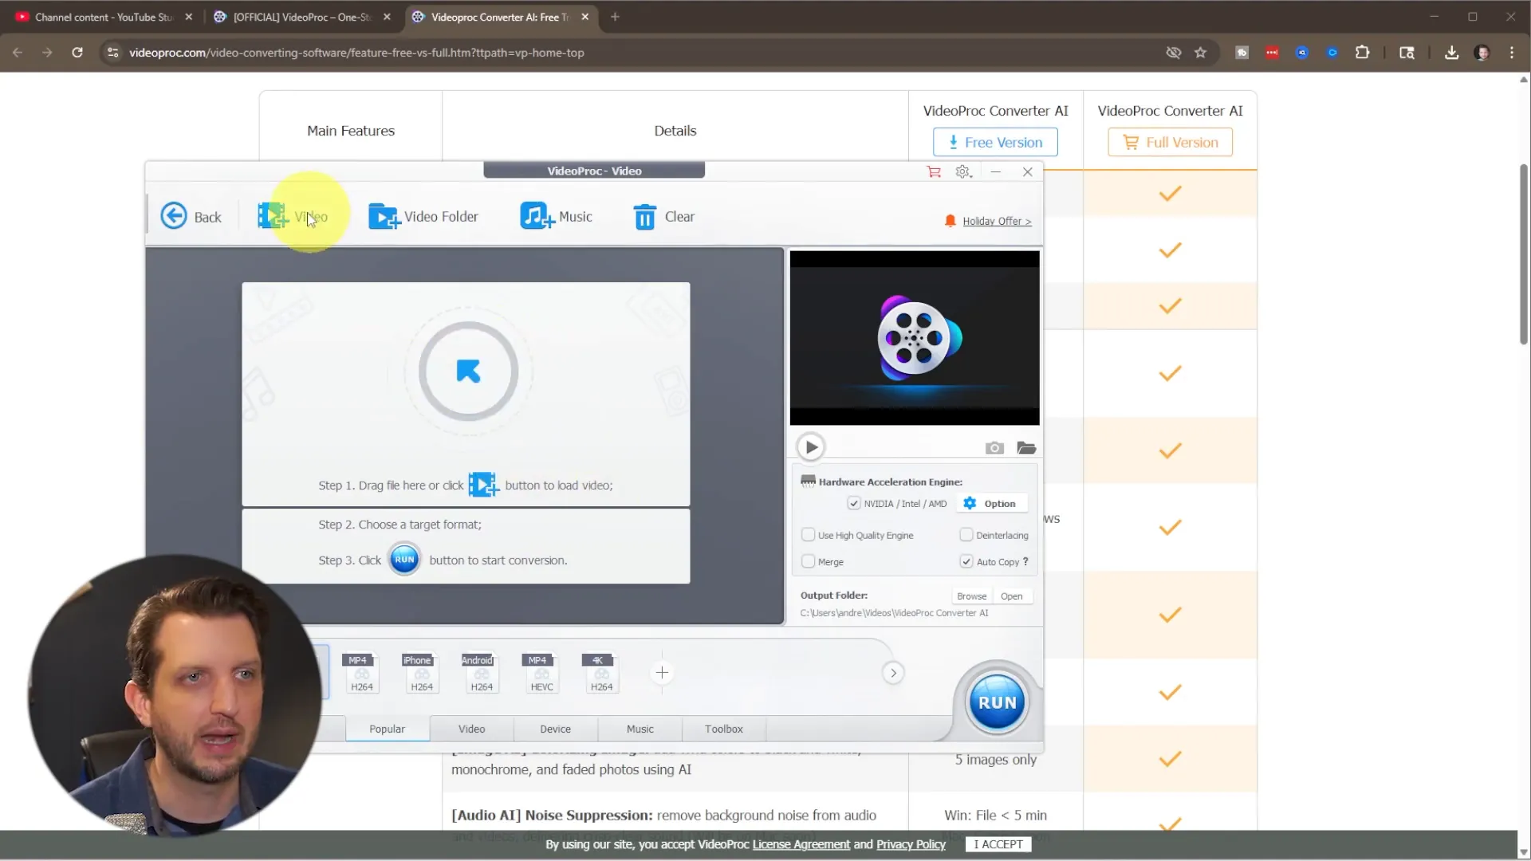Add audio with the Music button
1531x861 pixels.
556,217
